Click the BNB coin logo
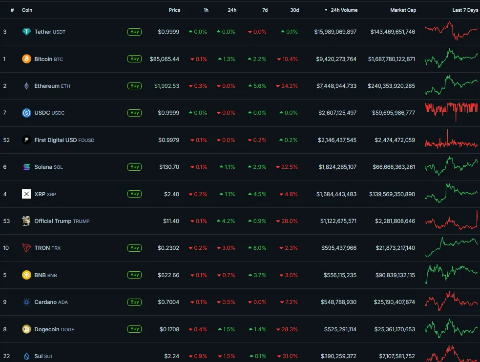The width and height of the screenshot is (480, 362). 27,275
